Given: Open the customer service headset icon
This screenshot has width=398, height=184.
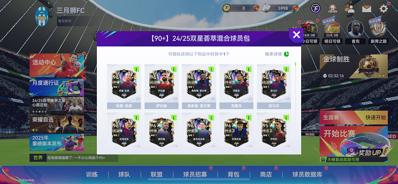Looking at the screenshot, I should [332, 8].
